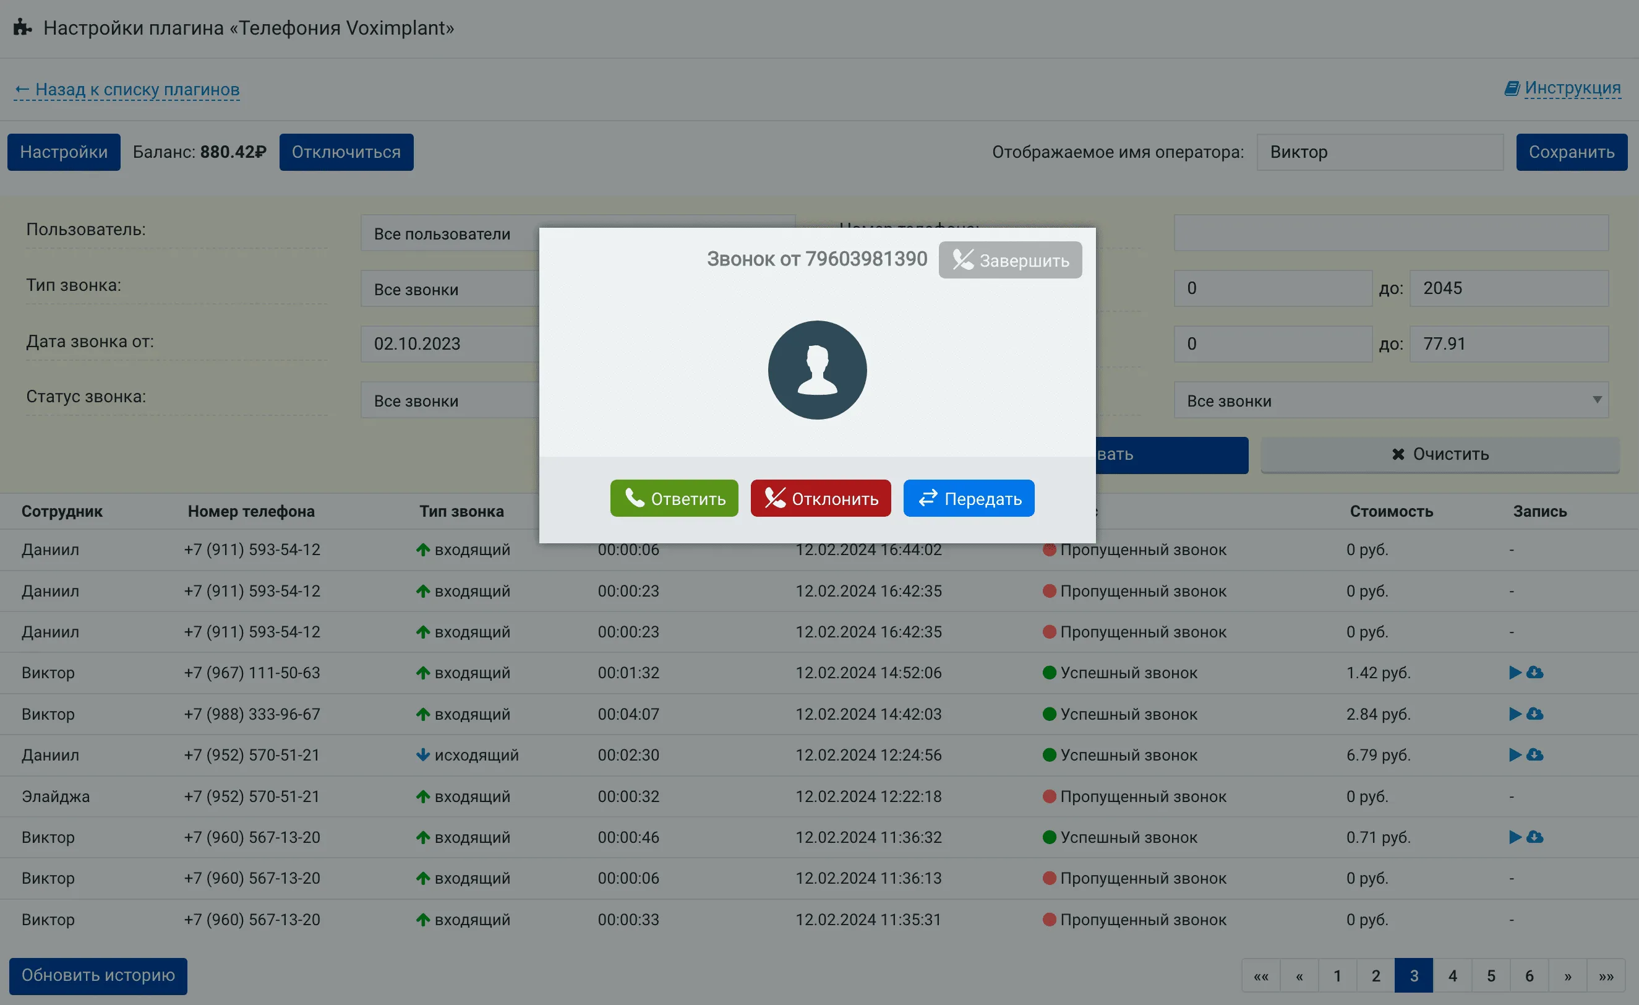Image resolution: width=1639 pixels, height=1005 pixels.
Task: Download recording of the 14:52:06 call
Action: coord(1534,672)
